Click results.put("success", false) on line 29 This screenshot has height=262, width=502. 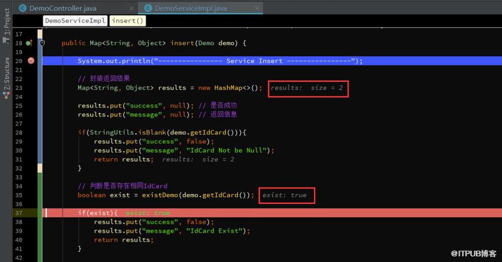(x=154, y=141)
